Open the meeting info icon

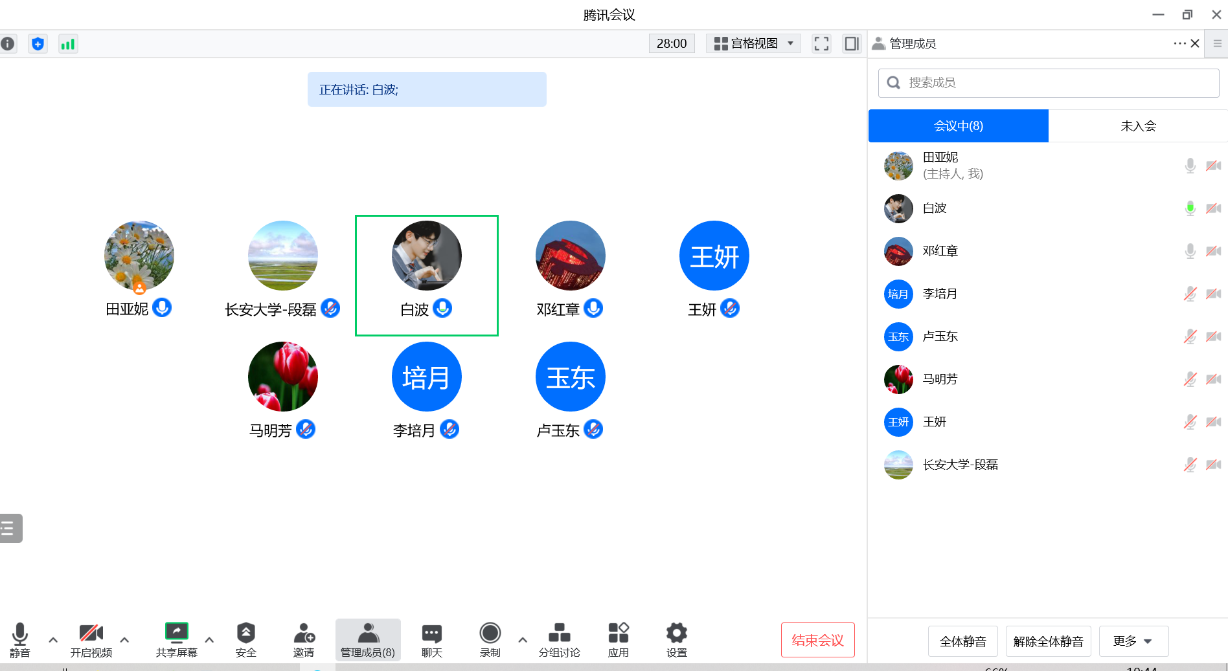[8, 44]
